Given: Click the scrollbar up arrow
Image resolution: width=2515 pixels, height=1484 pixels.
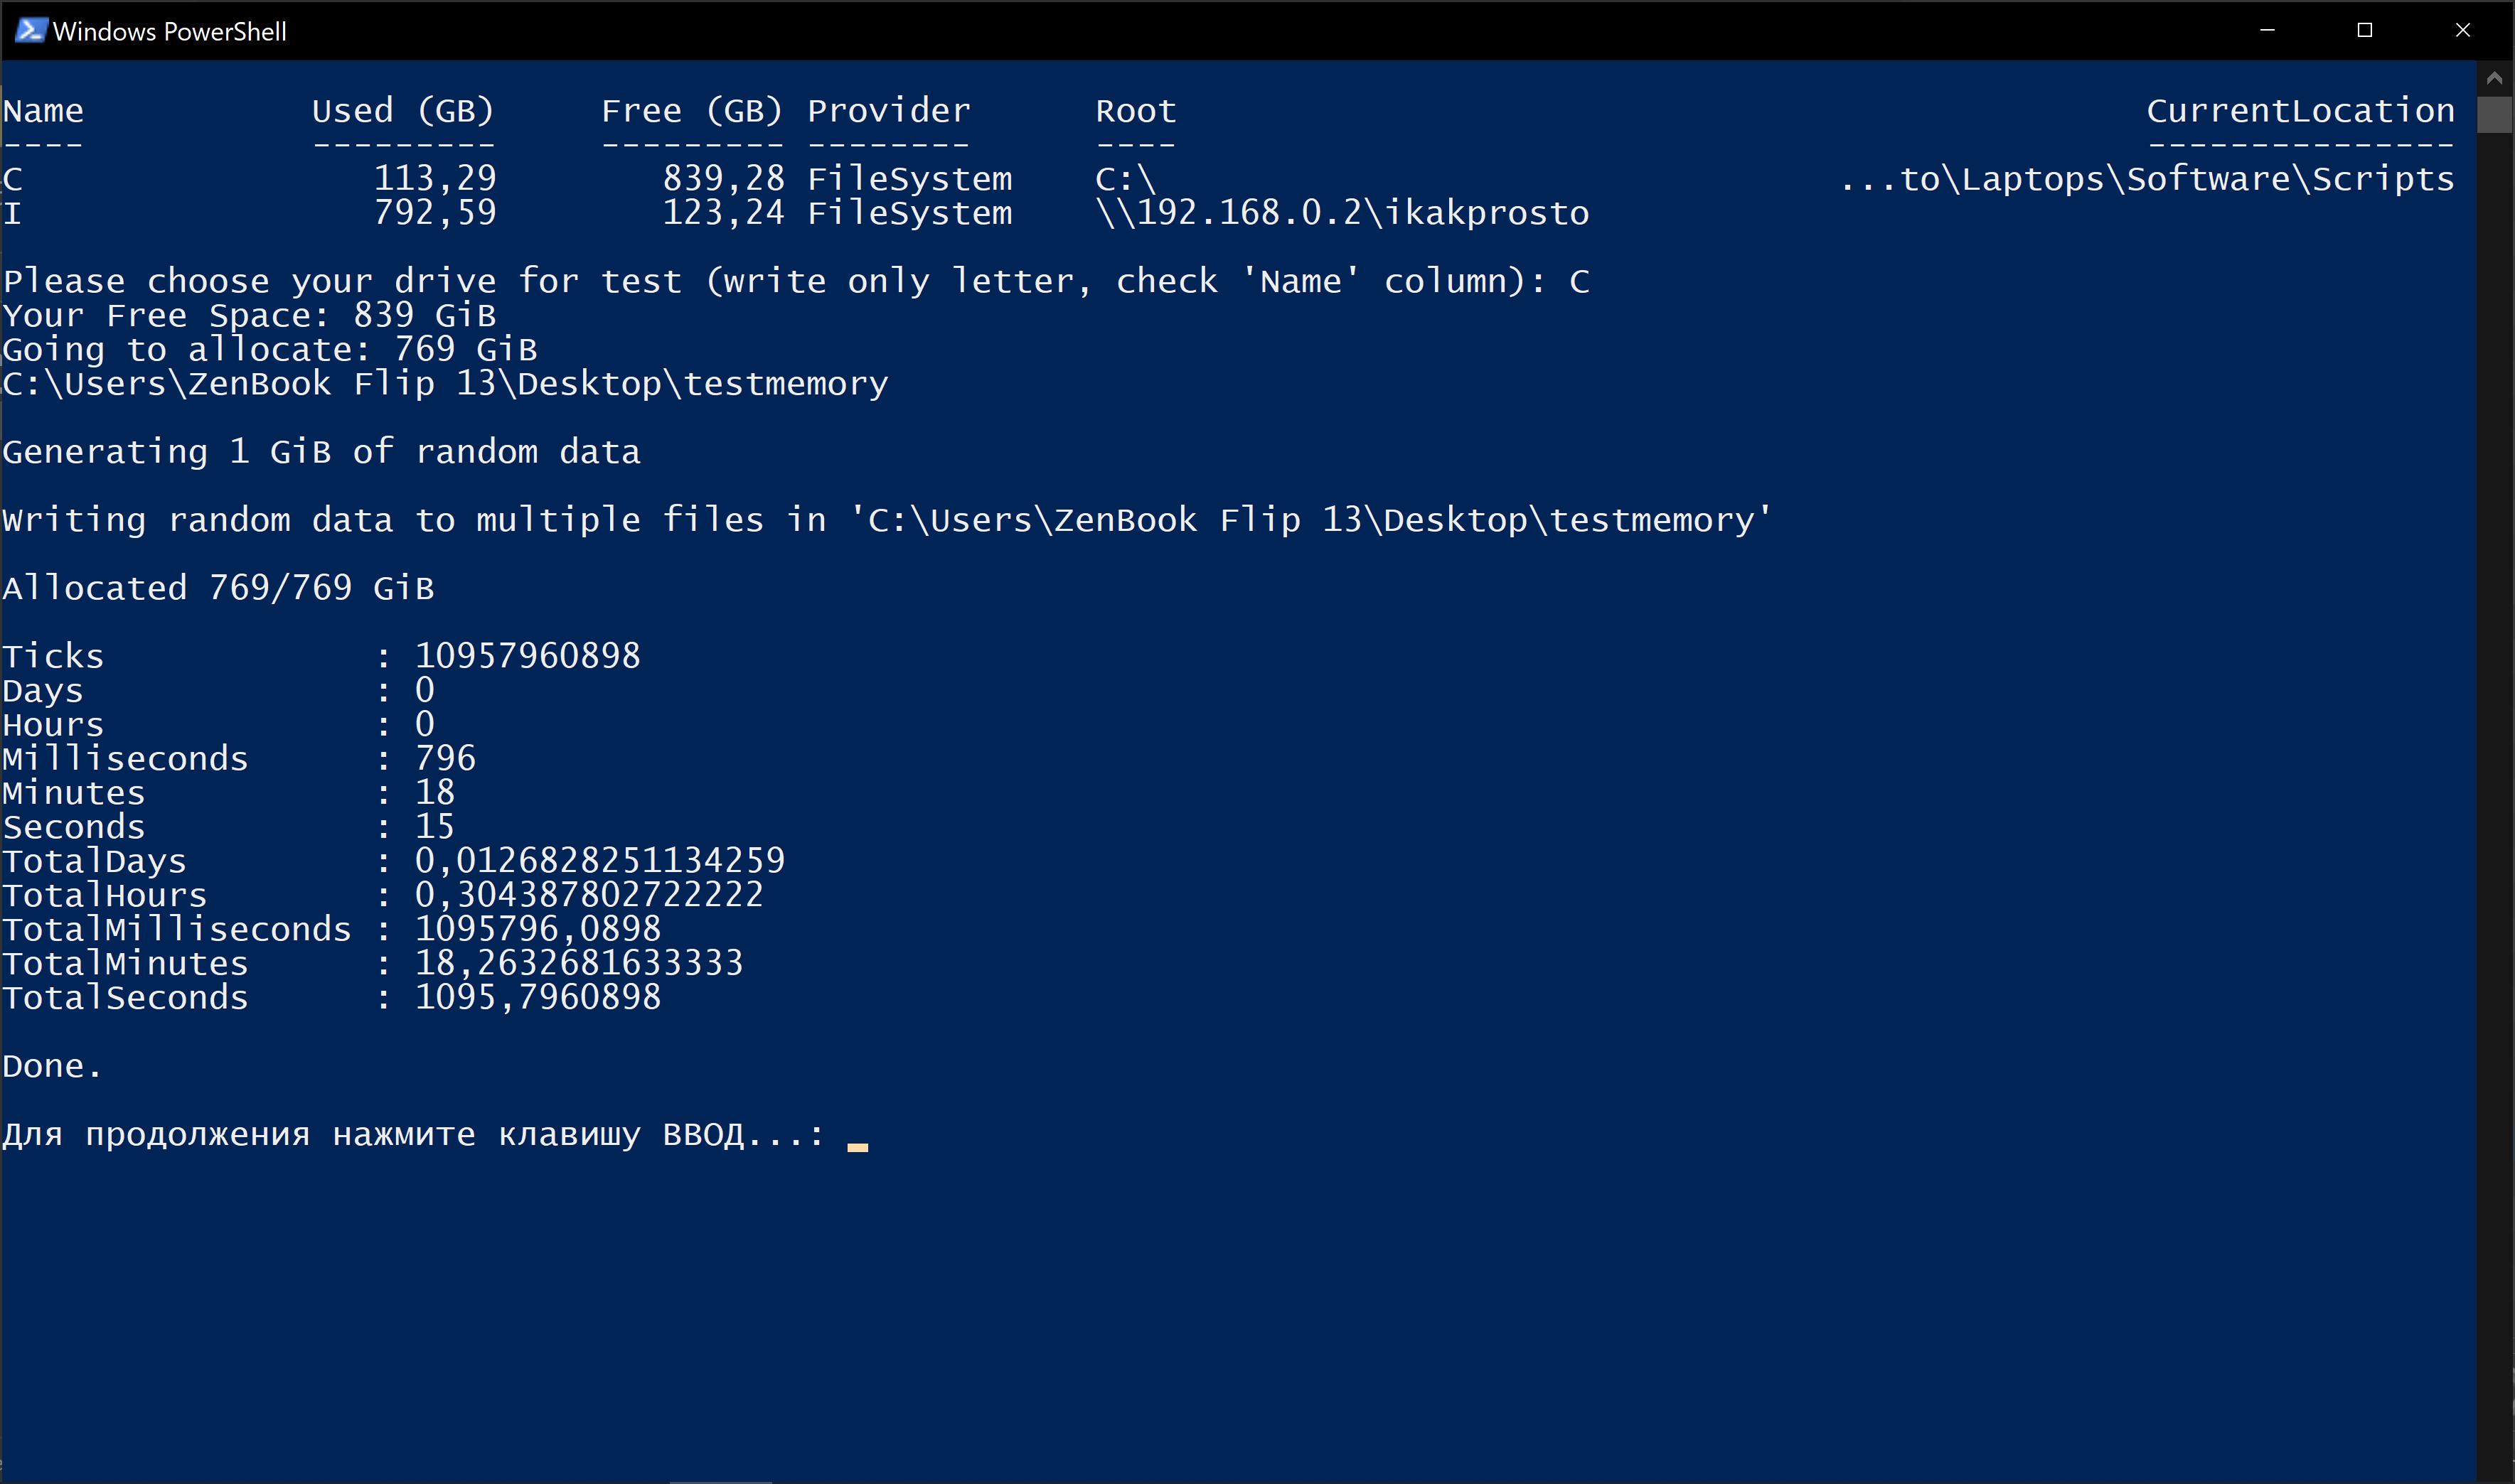Looking at the screenshot, I should tap(2494, 77).
